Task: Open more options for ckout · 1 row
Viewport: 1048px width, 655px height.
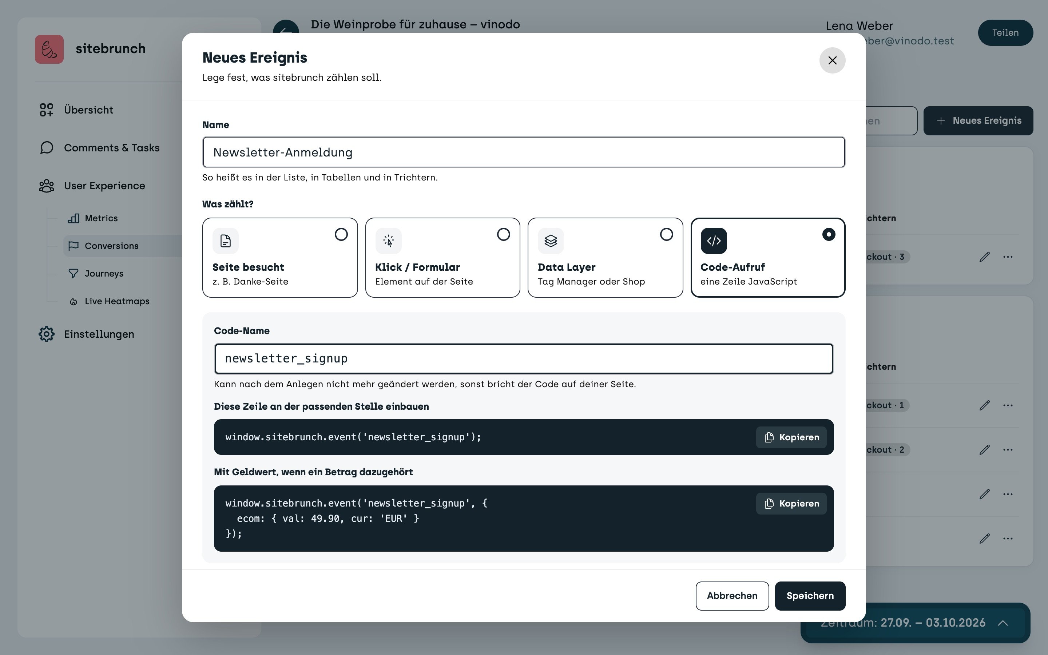Action: point(1008,405)
